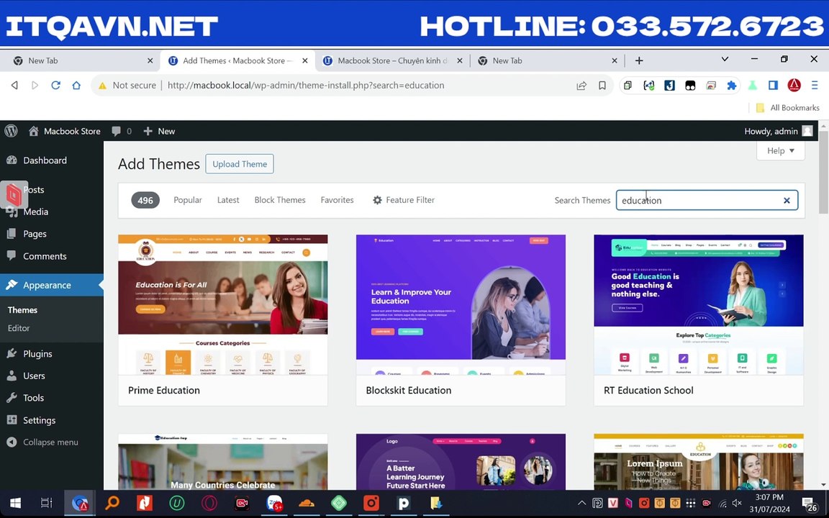The image size is (829, 518).
Task: Show Popular themes filter
Action: (x=188, y=200)
